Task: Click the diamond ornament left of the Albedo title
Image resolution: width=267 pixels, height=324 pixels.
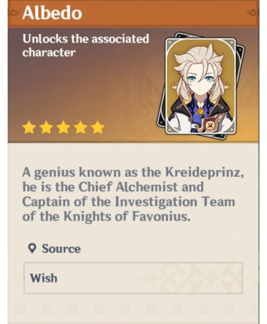Action: (13, 13)
